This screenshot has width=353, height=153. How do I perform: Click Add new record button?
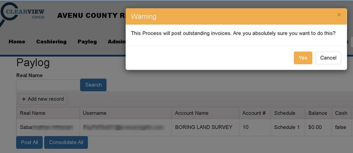(43, 99)
